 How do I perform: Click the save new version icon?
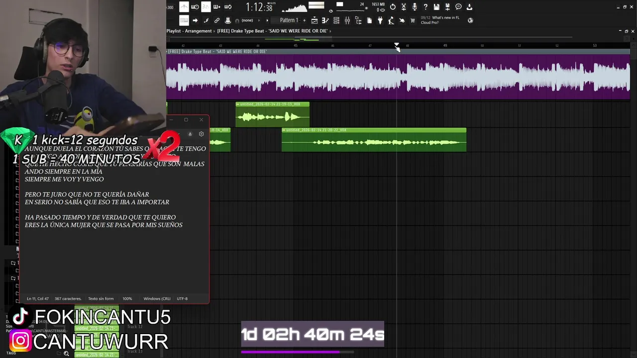[447, 7]
